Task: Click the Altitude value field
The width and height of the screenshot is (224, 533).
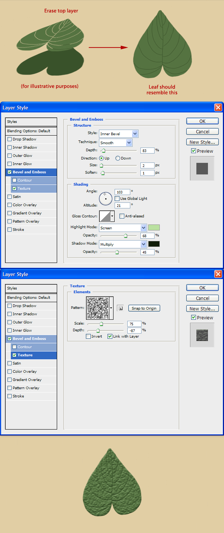Action: point(122,205)
